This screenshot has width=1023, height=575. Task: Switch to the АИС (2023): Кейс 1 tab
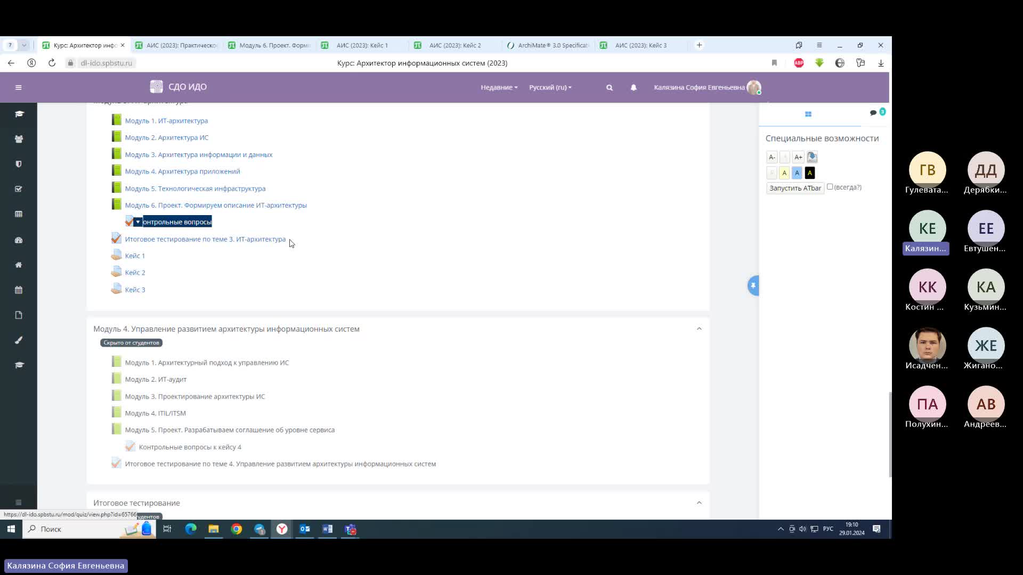362,45
